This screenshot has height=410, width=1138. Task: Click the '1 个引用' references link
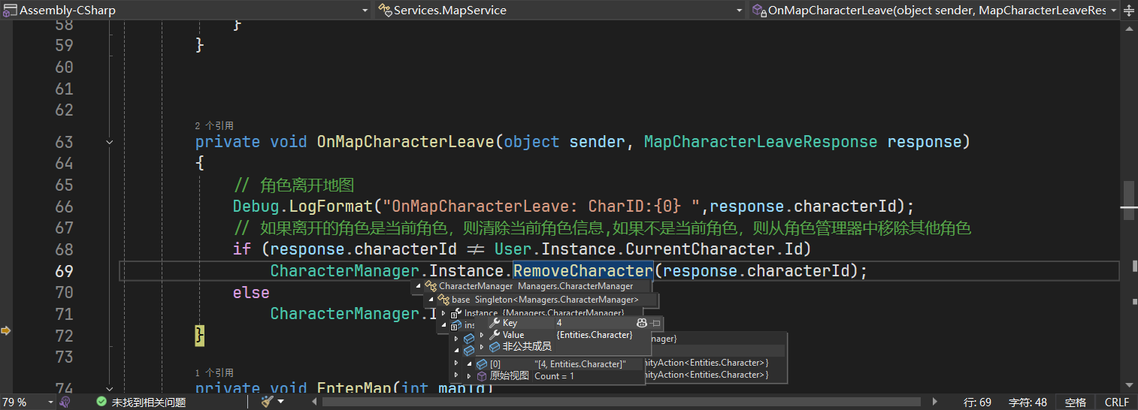pos(214,372)
